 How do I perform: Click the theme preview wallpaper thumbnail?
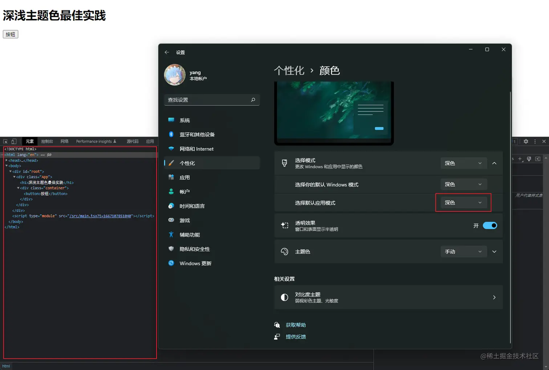tap(334, 113)
